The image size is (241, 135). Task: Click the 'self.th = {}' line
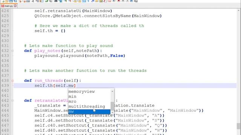pyautogui.click(x=50, y=31)
